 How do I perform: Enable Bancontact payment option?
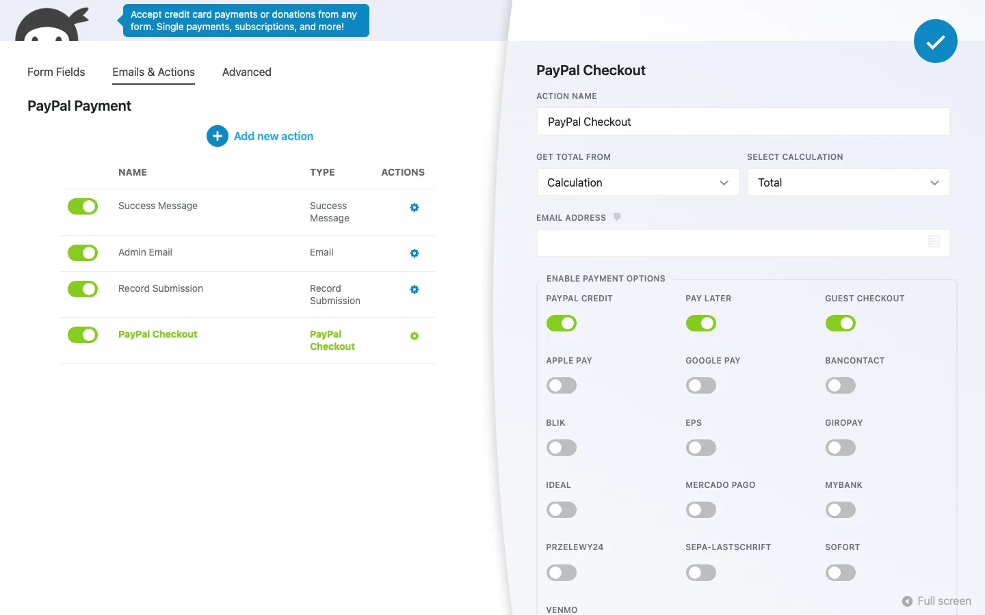(x=841, y=385)
